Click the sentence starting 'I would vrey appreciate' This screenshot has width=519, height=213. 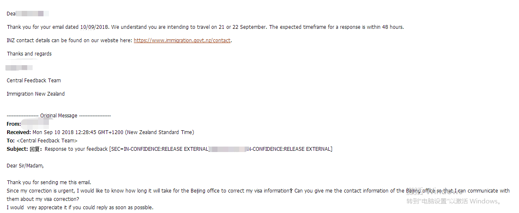80,208
